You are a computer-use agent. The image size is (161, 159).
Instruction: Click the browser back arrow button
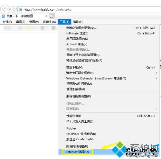pos(5,9)
